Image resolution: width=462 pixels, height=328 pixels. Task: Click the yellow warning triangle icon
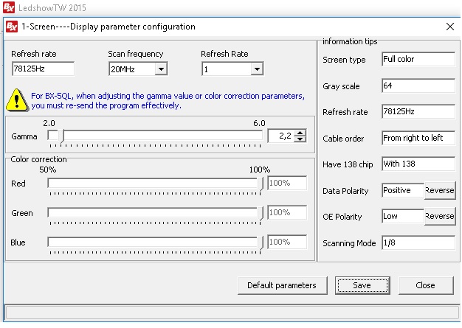pyautogui.click(x=17, y=100)
